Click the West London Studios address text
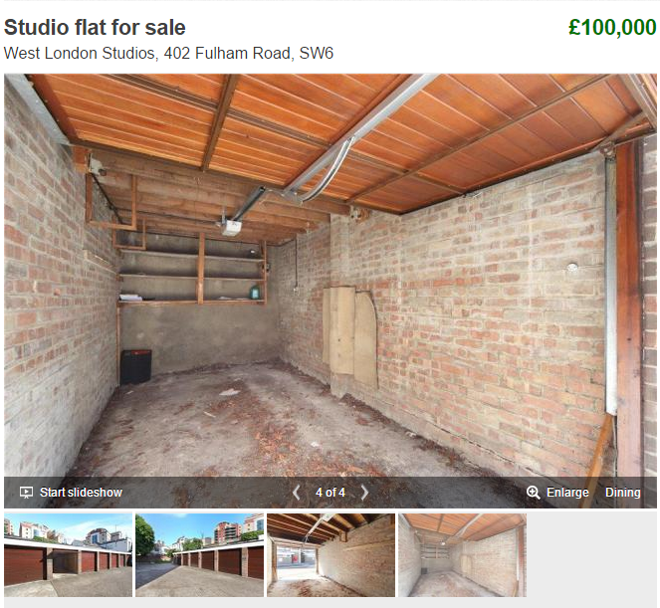Screen dimensions: 660x608 click(168, 54)
